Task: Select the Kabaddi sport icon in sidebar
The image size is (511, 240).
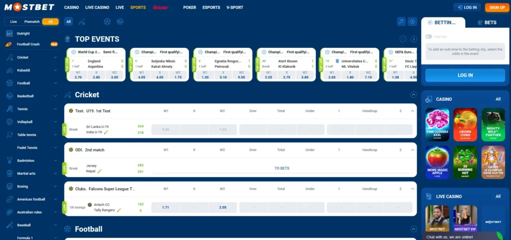Action: click(9, 70)
